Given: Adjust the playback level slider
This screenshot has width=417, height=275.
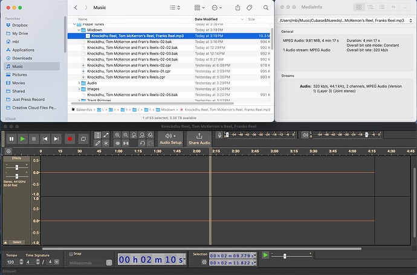Looking at the screenshot, I should (366, 135).
